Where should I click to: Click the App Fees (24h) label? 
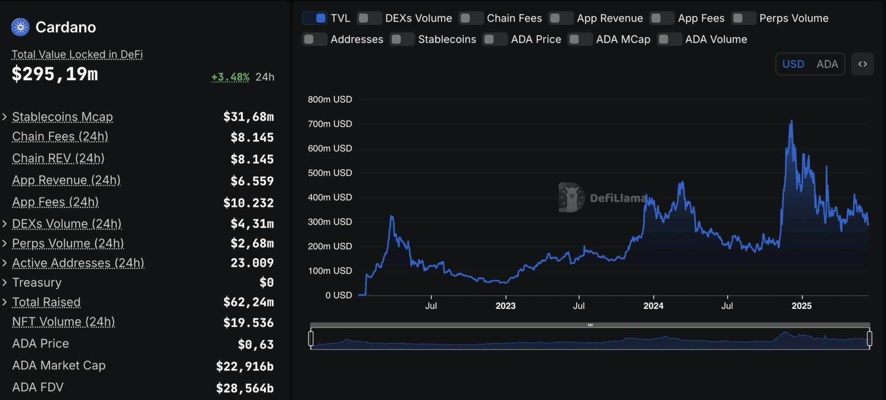click(x=55, y=202)
